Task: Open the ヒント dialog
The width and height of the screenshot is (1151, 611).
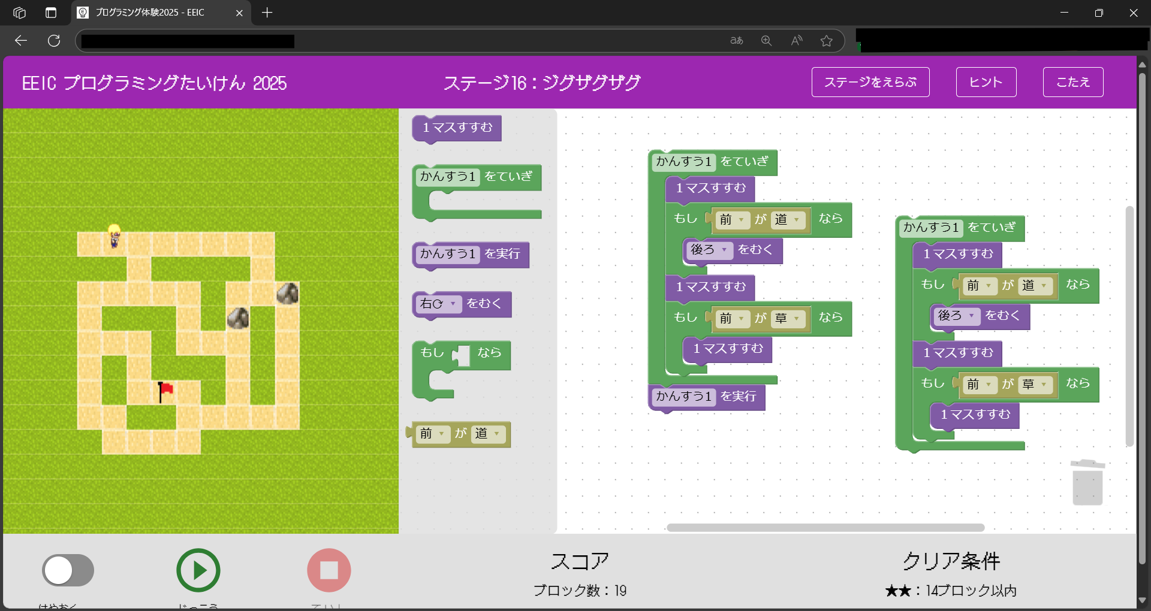Action: 986,82
